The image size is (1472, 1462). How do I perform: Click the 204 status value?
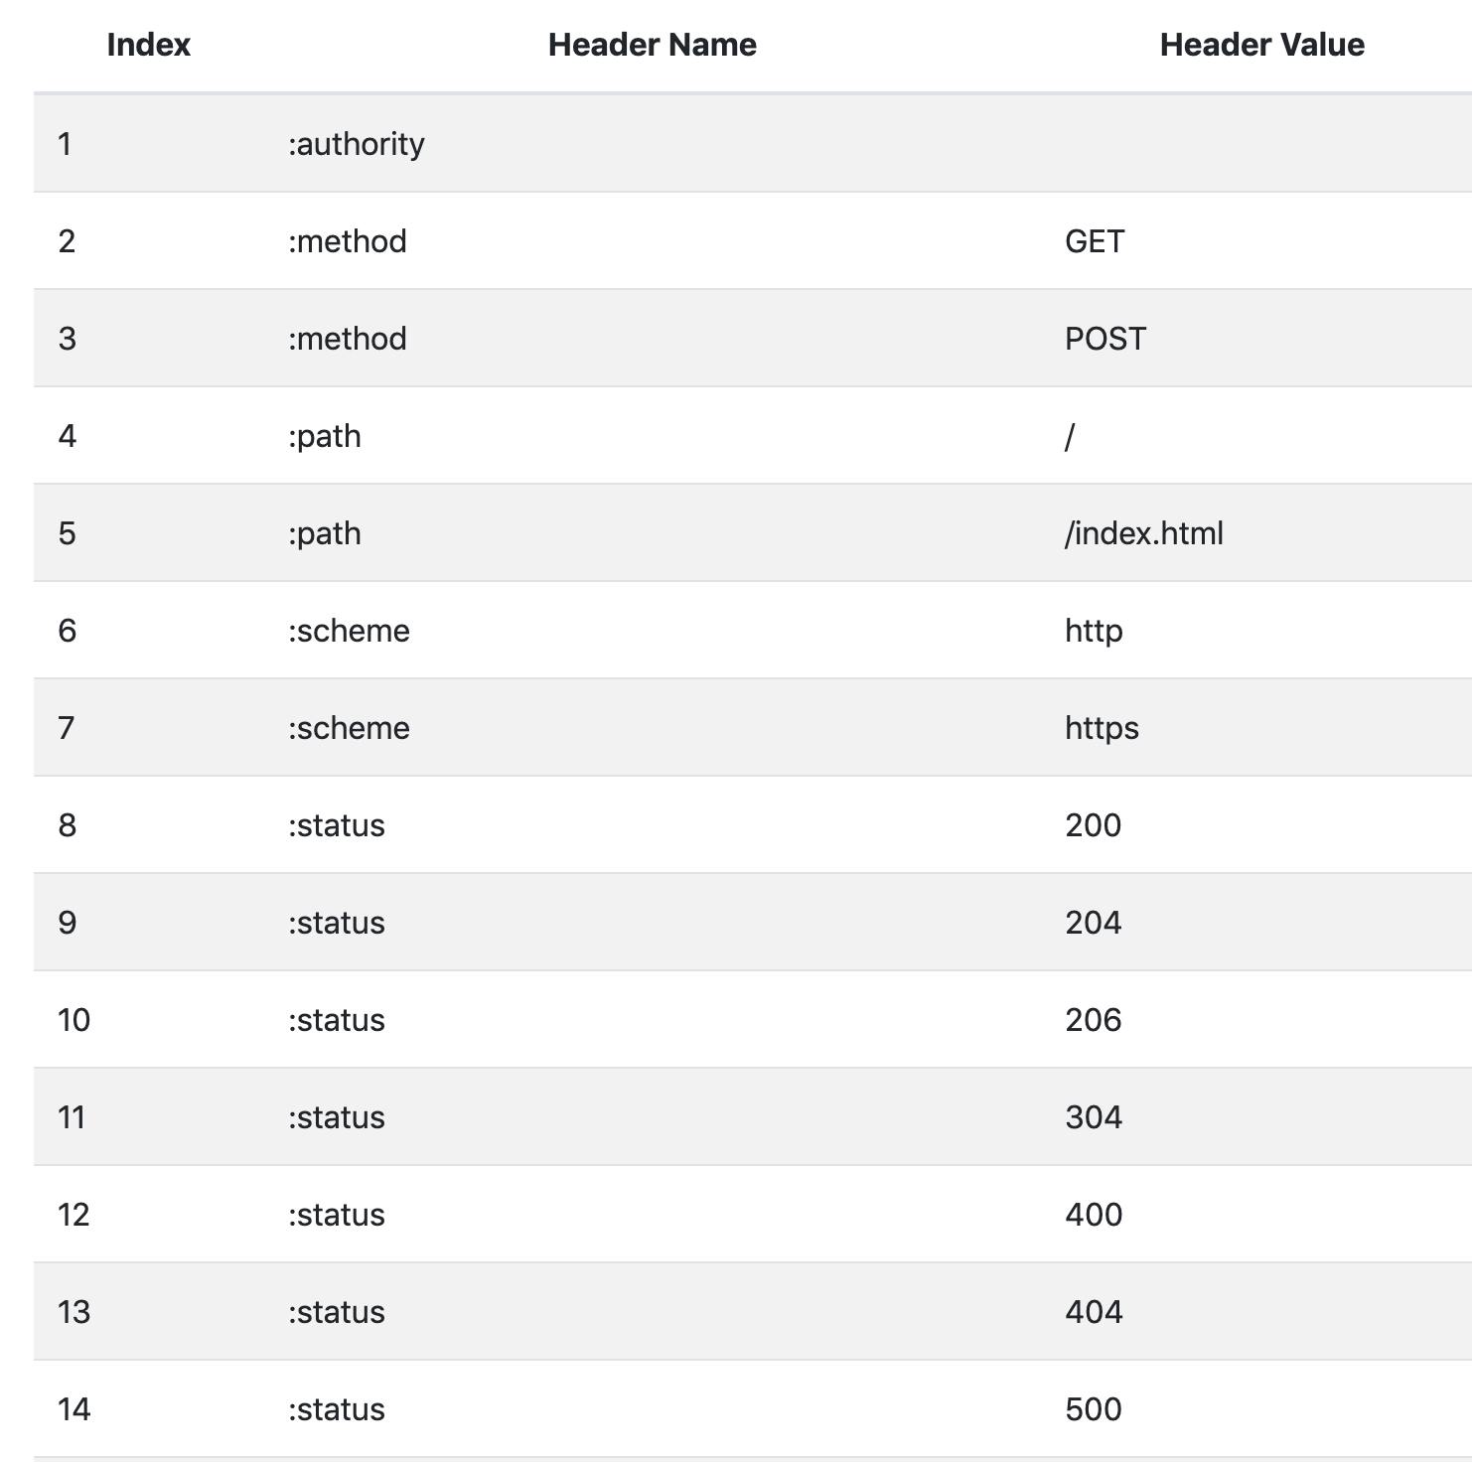(1093, 923)
